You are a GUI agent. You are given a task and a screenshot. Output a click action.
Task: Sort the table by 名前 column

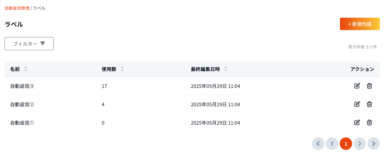[x=26, y=69]
